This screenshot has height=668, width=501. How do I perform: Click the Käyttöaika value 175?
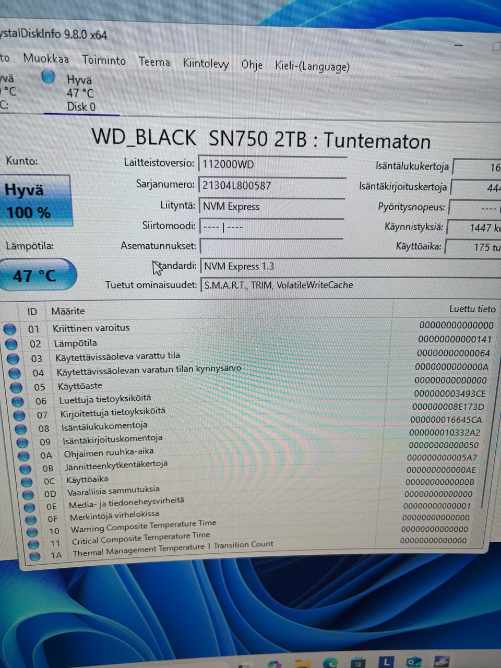pos(473,247)
